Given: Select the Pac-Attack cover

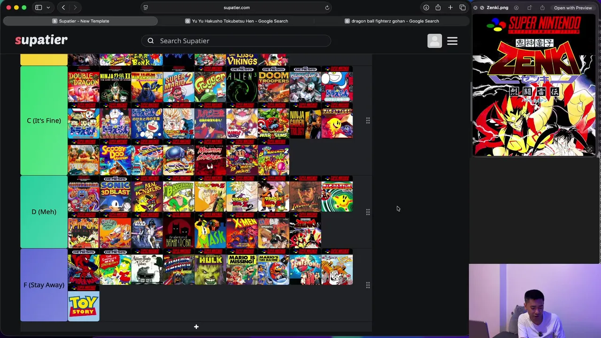Looking at the screenshot, I should coord(337,121).
